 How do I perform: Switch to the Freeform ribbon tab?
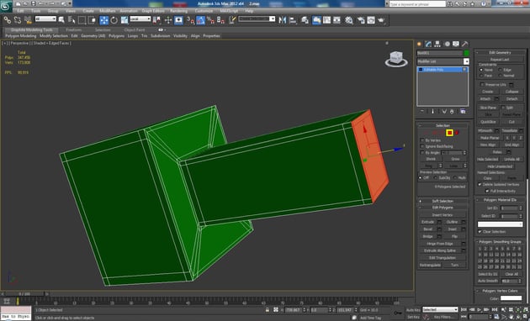click(74, 29)
